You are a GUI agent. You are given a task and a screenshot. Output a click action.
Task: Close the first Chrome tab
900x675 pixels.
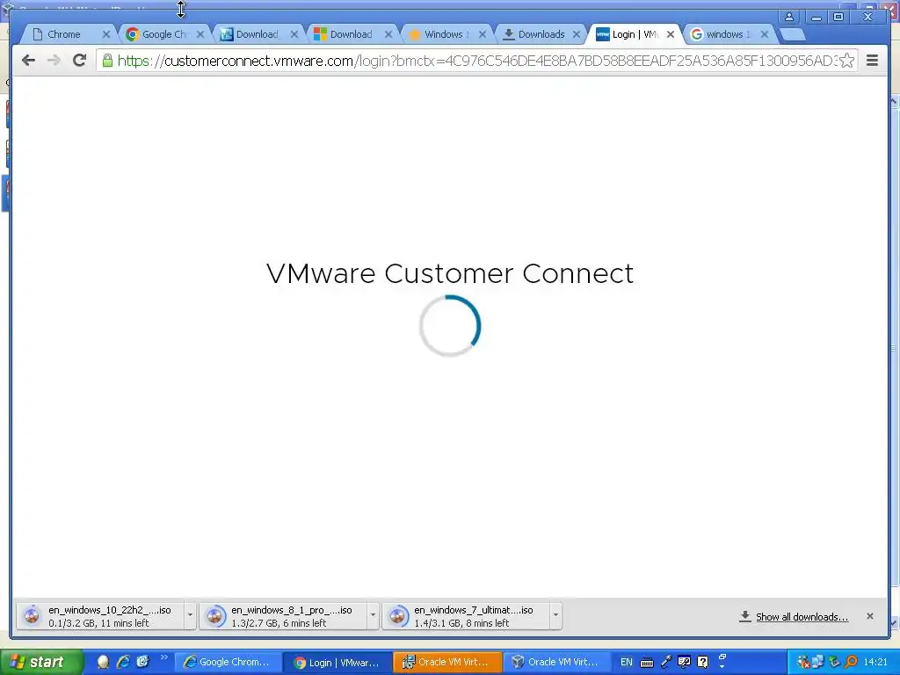tap(105, 34)
